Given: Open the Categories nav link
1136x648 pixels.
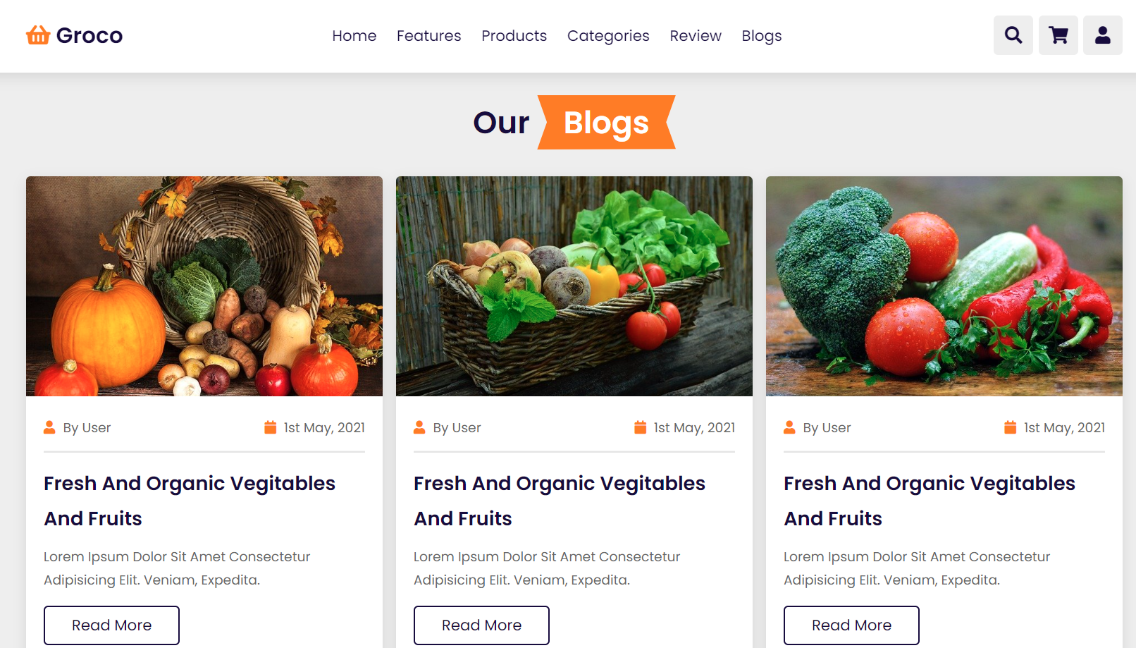Looking at the screenshot, I should tap(608, 36).
